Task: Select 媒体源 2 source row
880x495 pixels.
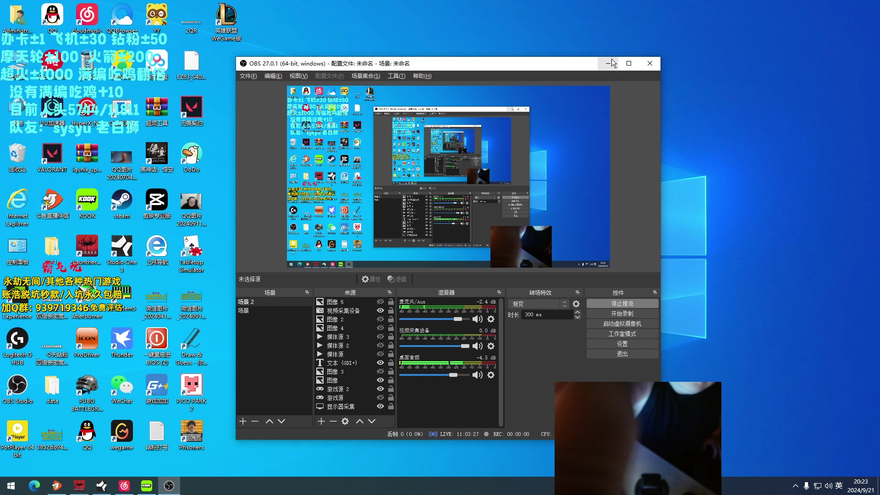Action: 355,346
